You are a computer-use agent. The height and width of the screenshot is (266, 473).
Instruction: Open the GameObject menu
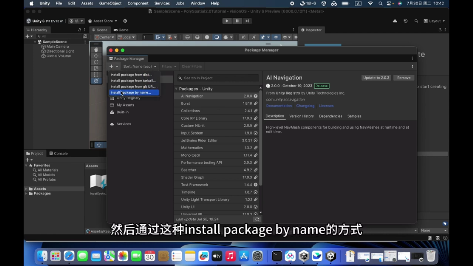[110, 3]
